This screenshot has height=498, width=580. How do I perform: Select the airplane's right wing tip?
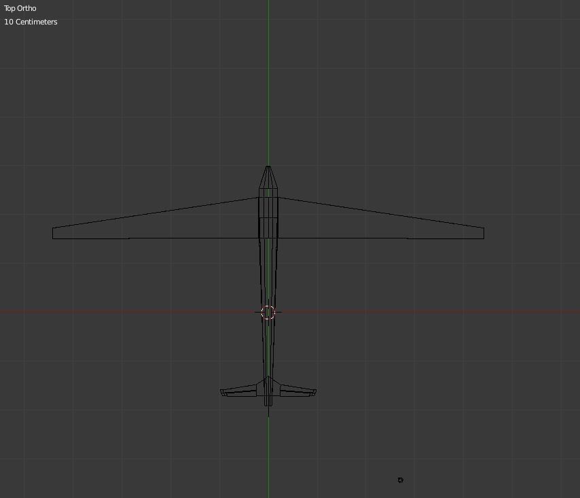pos(482,233)
